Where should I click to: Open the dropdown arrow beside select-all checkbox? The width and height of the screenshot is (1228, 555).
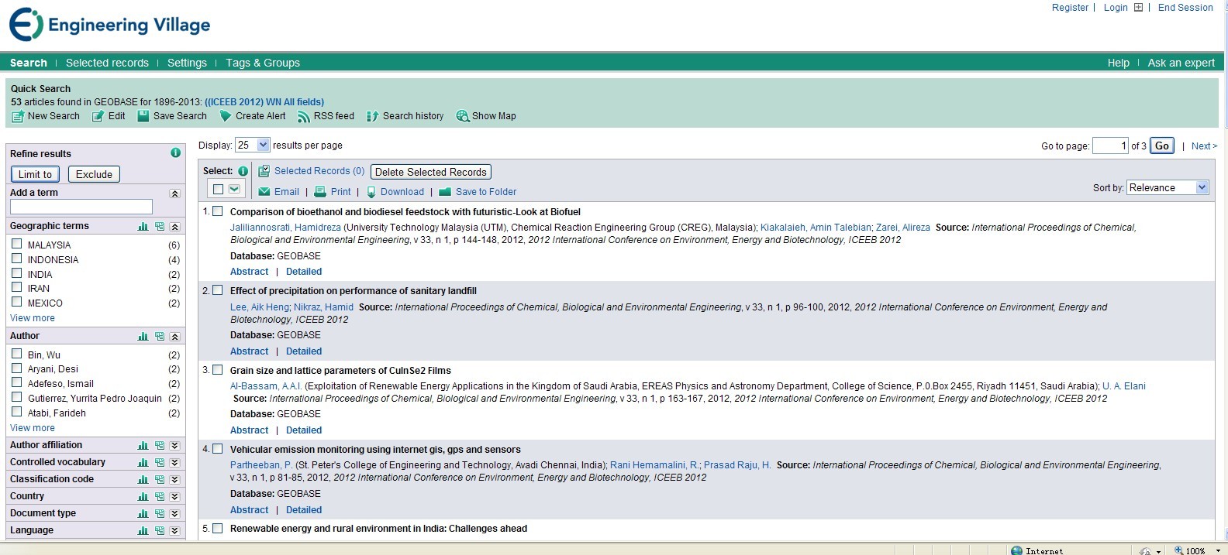234,190
